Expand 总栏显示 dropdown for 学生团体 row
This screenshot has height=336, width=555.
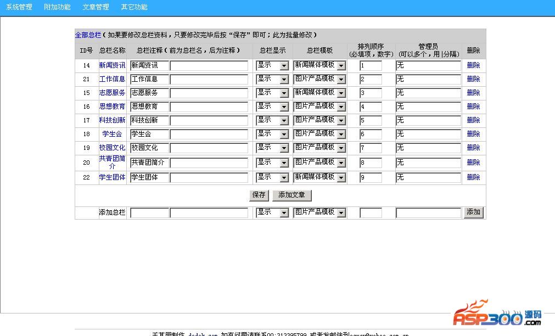[272, 177]
